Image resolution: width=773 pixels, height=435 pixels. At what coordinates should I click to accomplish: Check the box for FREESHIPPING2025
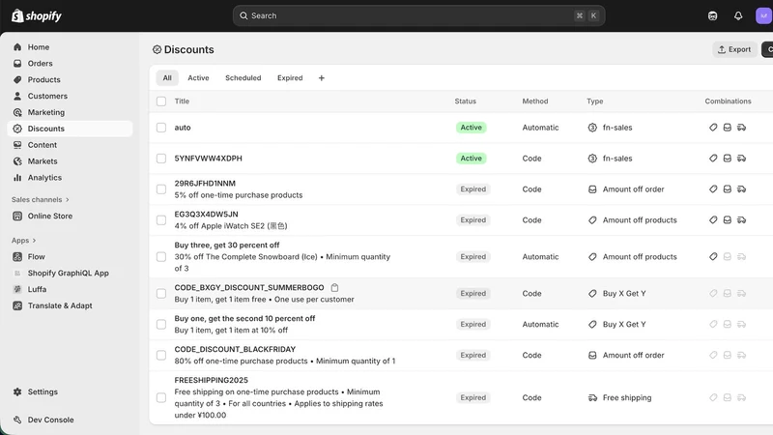[x=161, y=397]
